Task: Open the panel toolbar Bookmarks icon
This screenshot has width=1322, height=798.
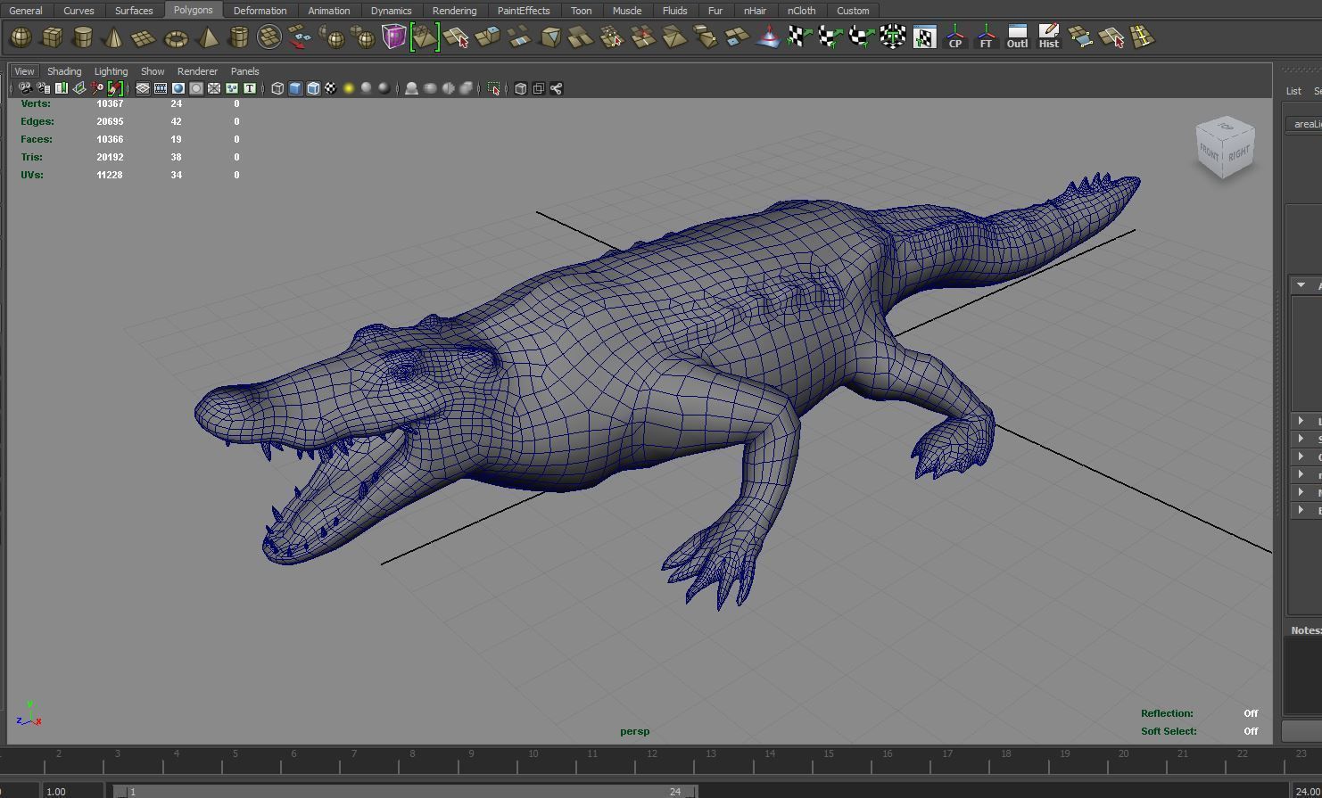Action: 61,88
